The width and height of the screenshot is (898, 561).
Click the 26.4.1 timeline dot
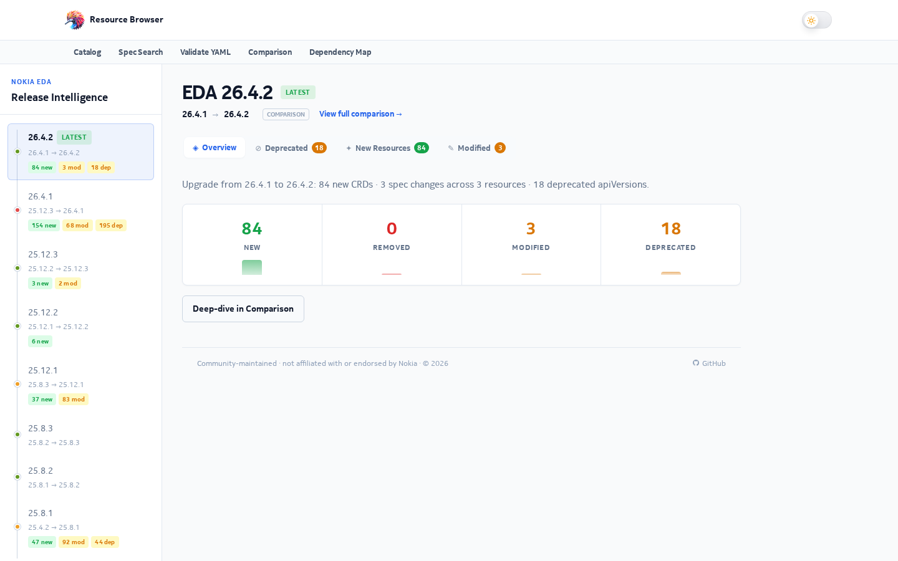17,210
